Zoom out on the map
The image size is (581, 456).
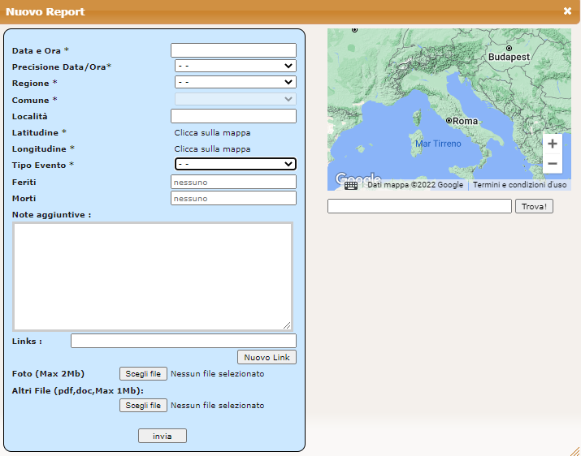pyautogui.click(x=553, y=164)
